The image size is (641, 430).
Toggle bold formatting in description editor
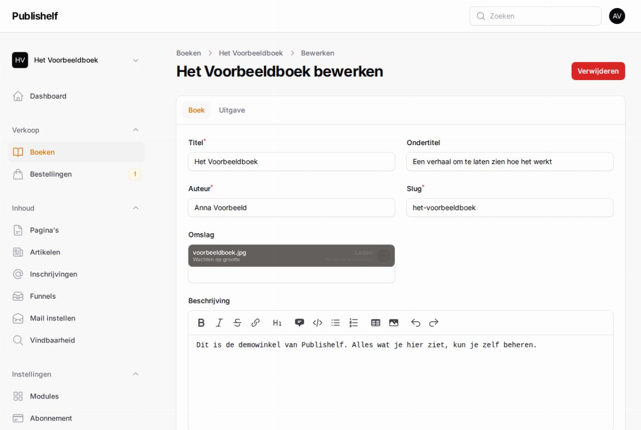[x=201, y=323]
